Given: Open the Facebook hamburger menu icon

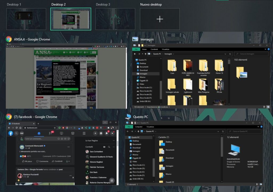Looking at the screenshot, I should pos(84,133).
